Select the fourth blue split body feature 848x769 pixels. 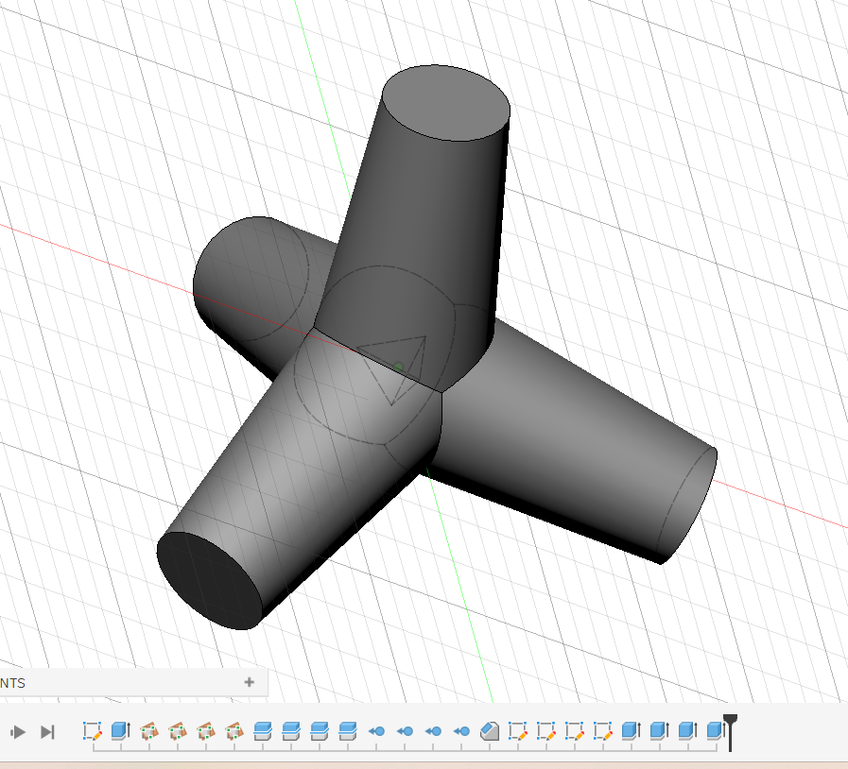[348, 731]
